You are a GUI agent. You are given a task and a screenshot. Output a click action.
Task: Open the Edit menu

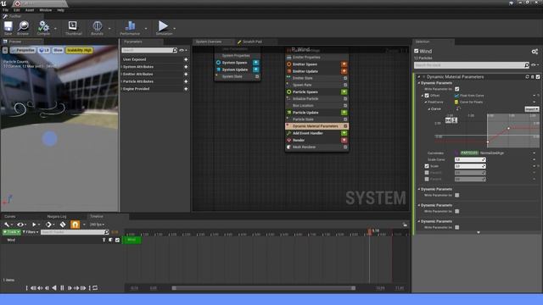pos(17,10)
